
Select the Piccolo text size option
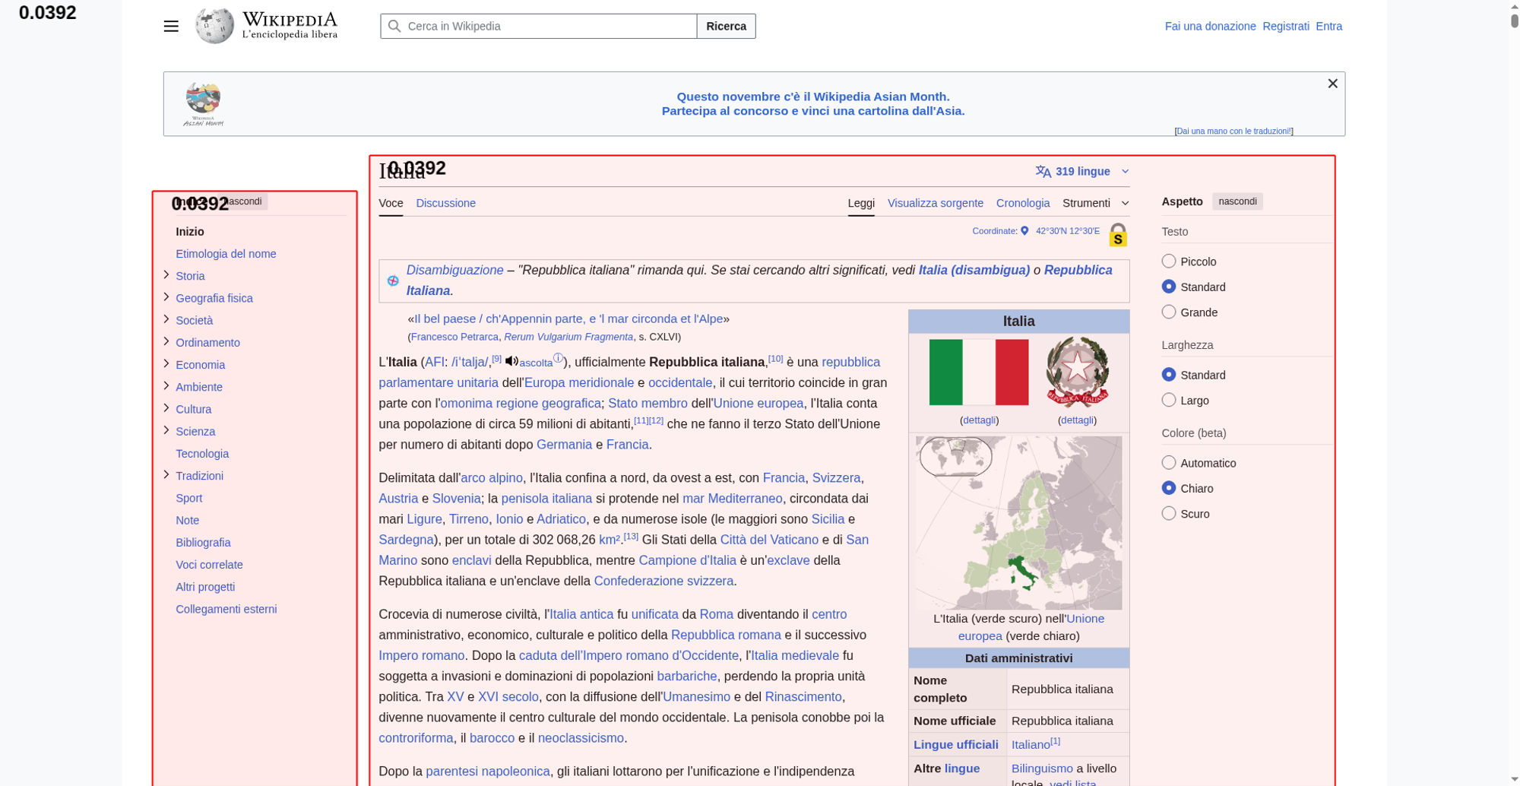1169,261
